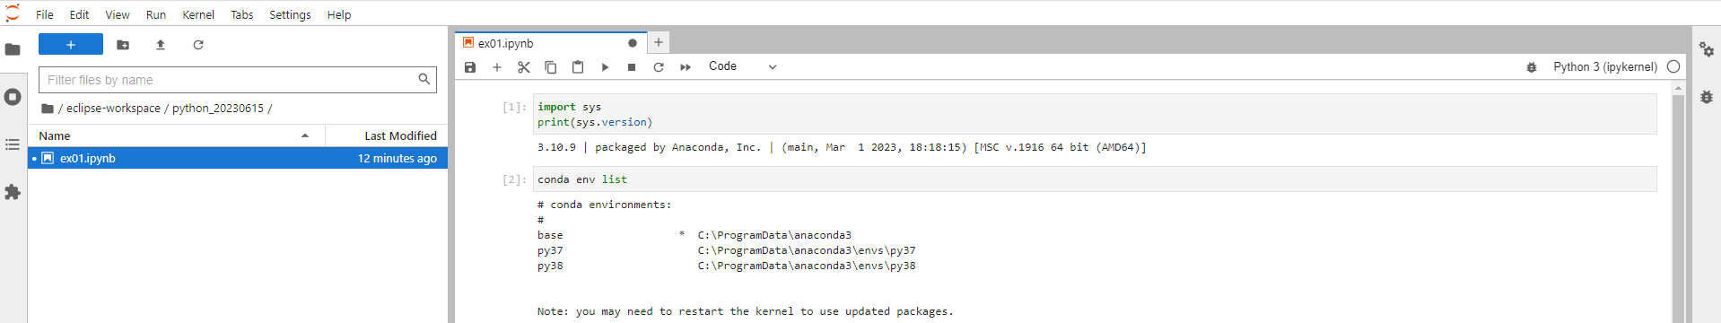This screenshot has width=1721, height=323.
Task: Paste cell from the clipboard icon
Action: point(578,67)
